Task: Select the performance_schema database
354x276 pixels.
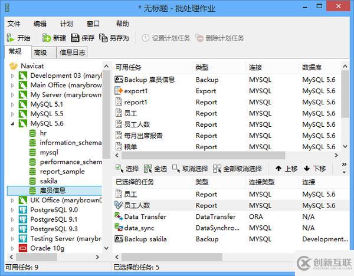Action: [x=71, y=162]
